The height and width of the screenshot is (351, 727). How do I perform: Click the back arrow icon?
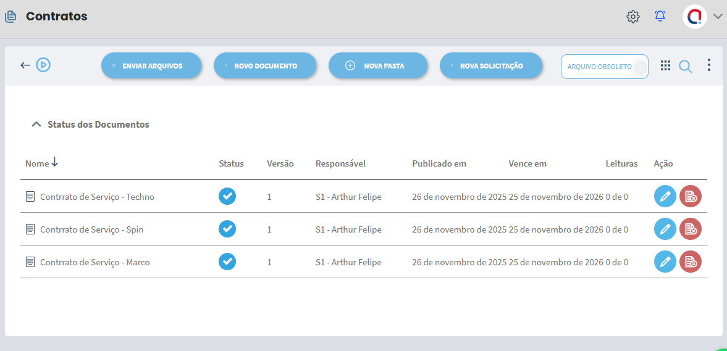(25, 65)
